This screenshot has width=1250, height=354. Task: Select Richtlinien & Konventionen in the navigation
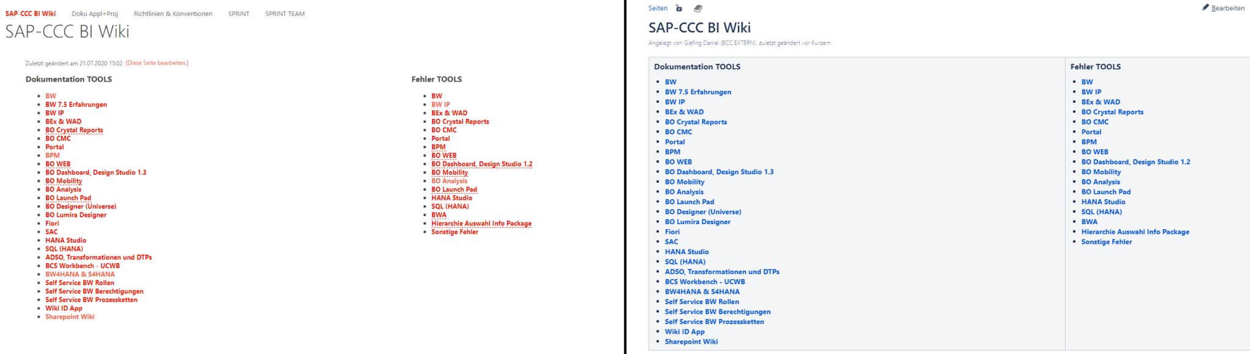173,13
